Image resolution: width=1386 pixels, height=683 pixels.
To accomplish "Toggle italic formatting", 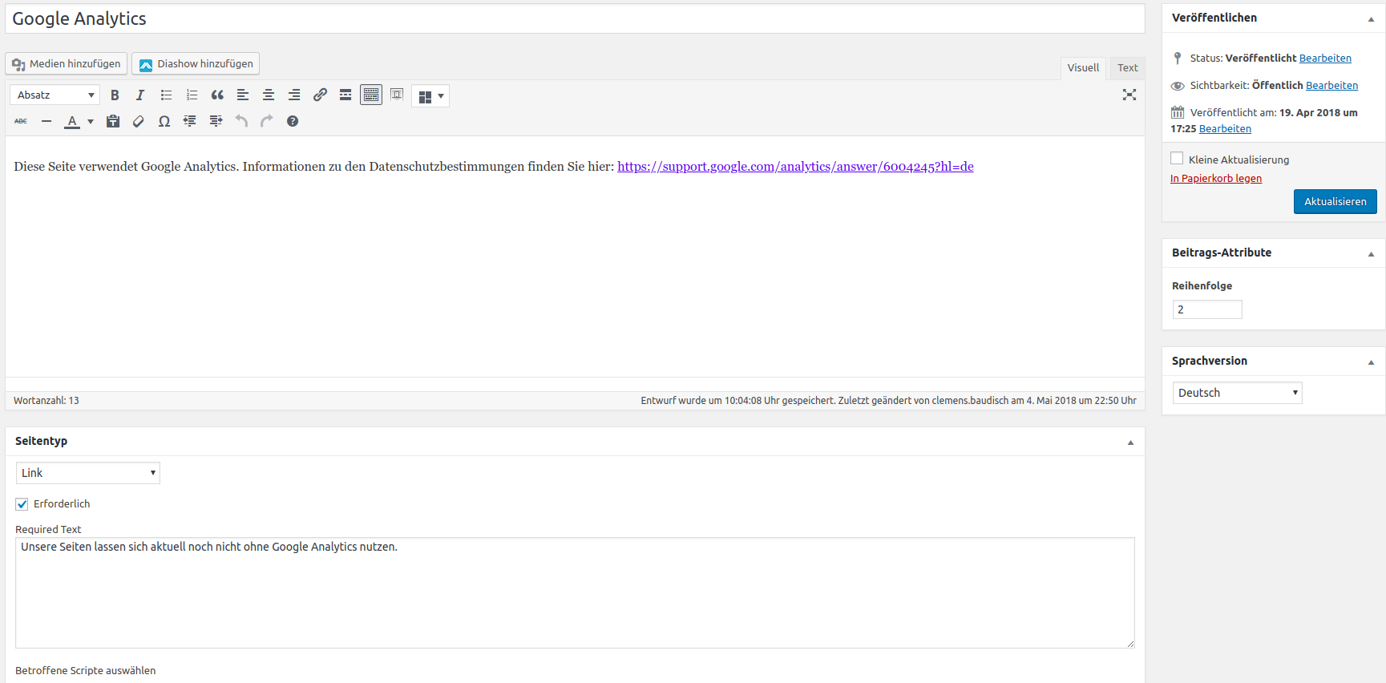I will 140,95.
